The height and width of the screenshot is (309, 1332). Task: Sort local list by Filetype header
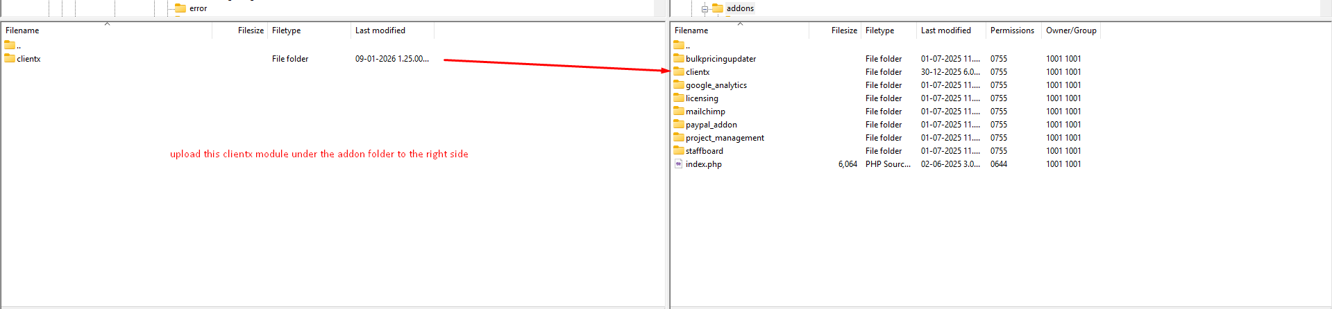tap(286, 30)
